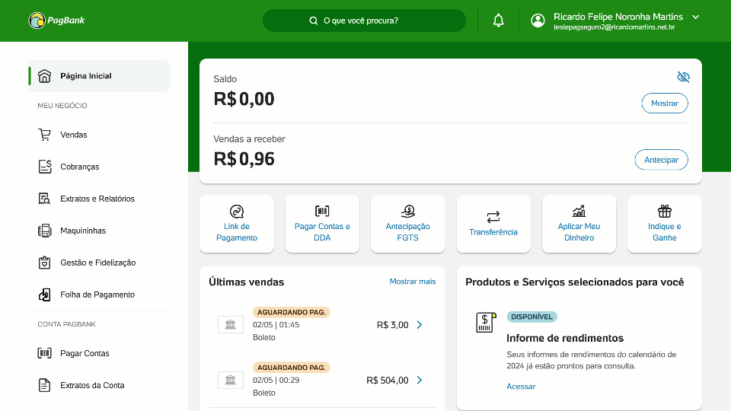Open Página Inicial in sidebar
Image resolution: width=731 pixels, height=411 pixels.
[x=100, y=76]
